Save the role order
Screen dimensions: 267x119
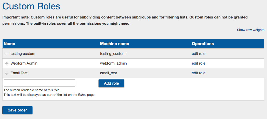[x=17, y=110]
